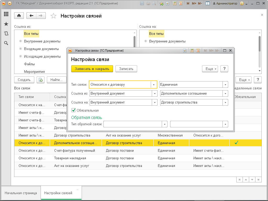Open calculator icon in Настройка связи dialog
The image size is (268, 201).
(192, 51)
